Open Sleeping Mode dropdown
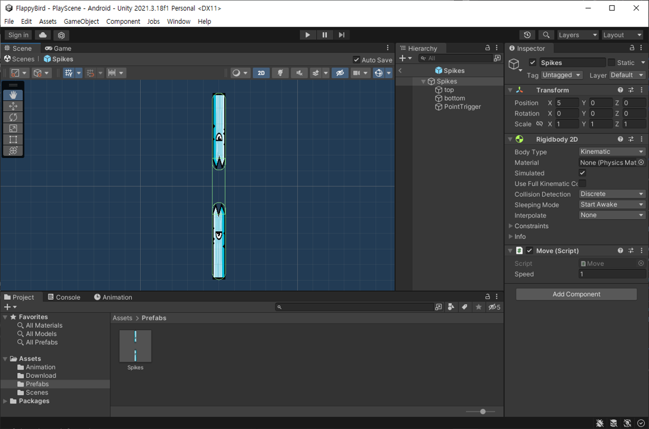649x429 pixels. coord(612,204)
